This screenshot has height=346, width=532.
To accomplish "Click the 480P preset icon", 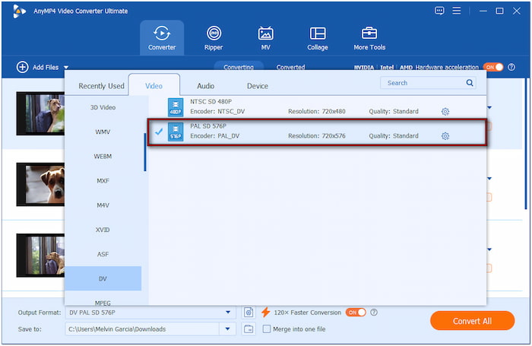I will [x=176, y=107].
